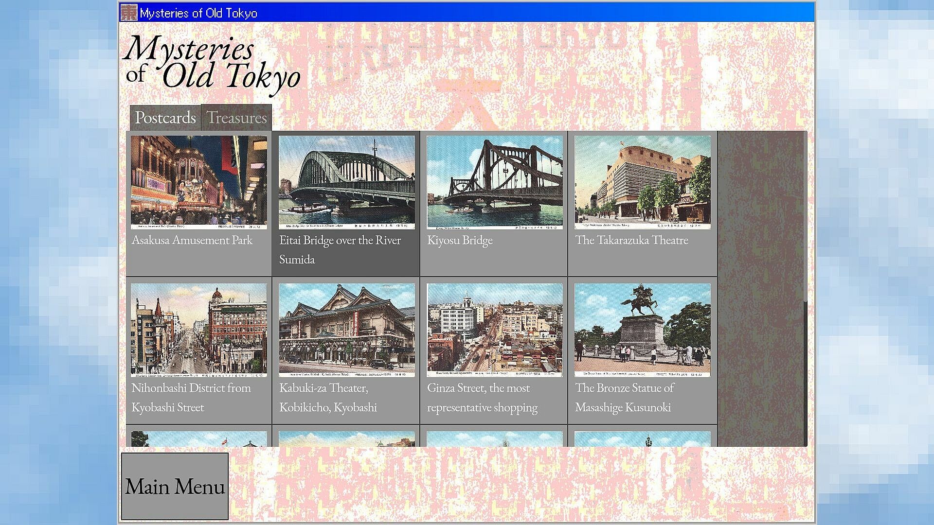Select the Kiyosu Bridge postcard thumbnail
The width and height of the screenshot is (934, 525).
[494, 182]
